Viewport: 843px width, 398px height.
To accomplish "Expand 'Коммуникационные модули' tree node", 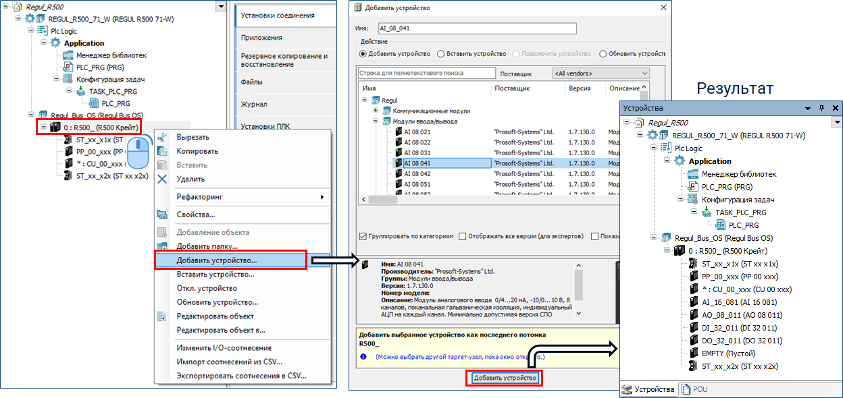I will pos(376,111).
